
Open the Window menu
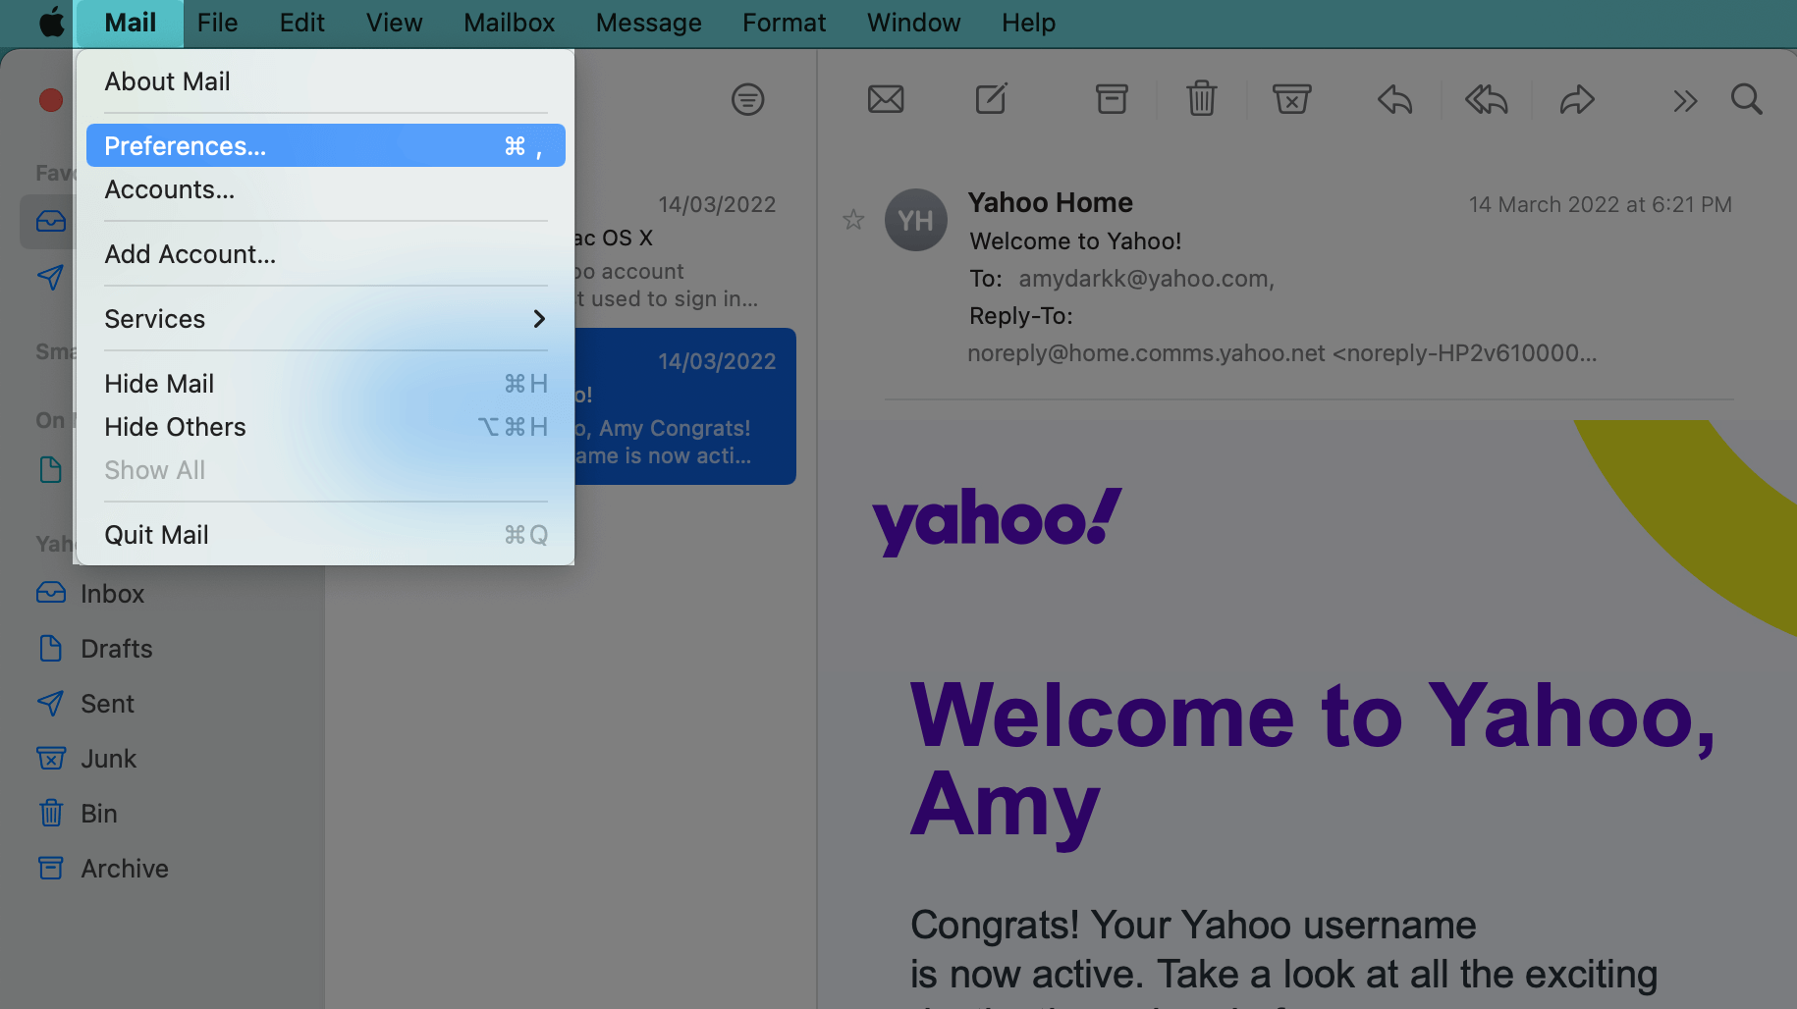click(x=913, y=23)
